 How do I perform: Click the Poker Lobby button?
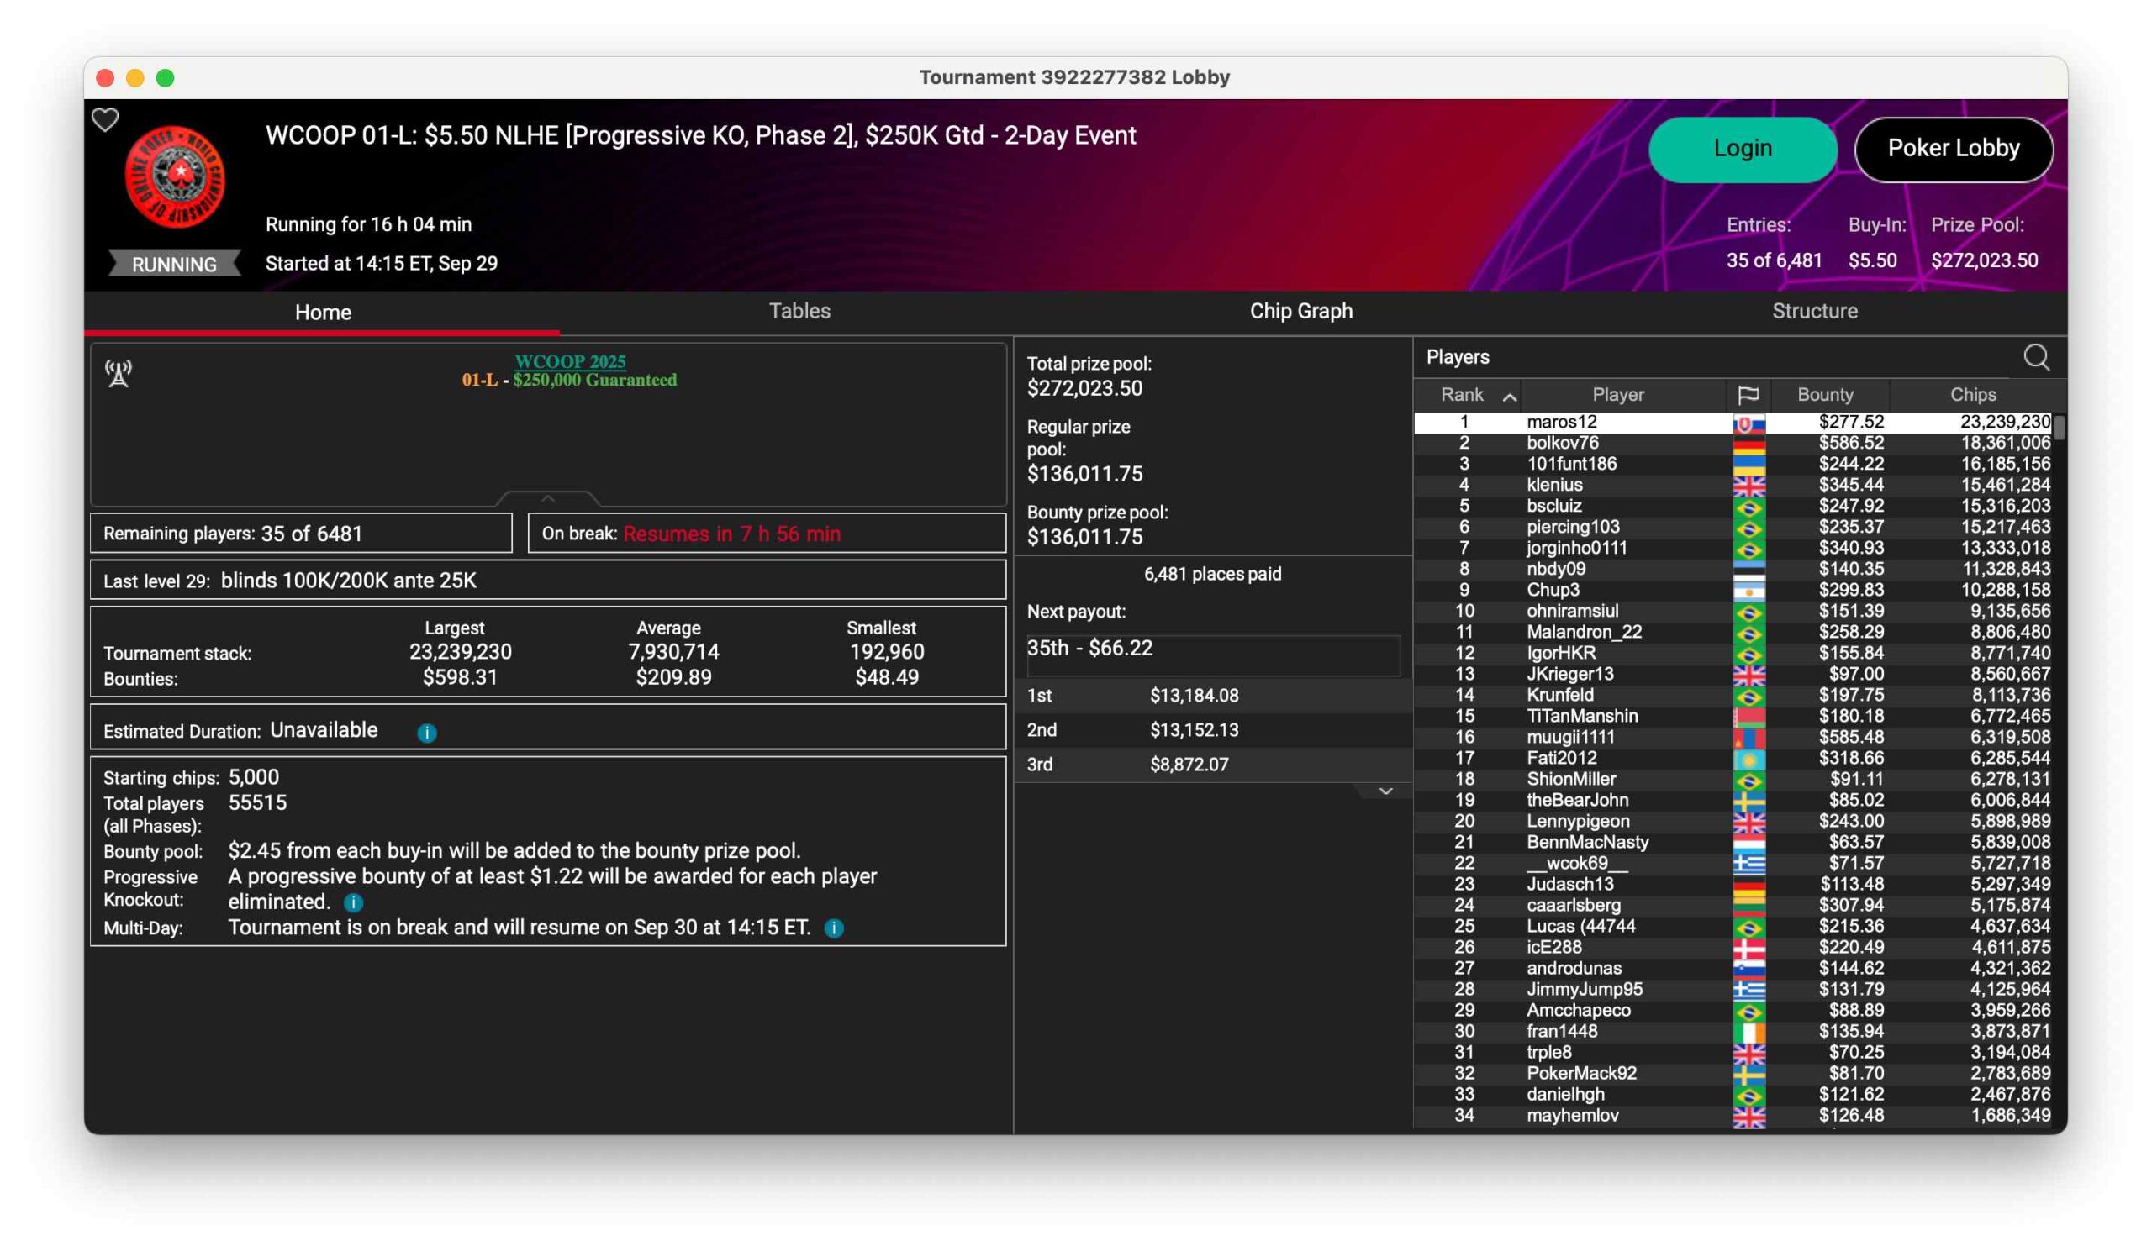(1953, 149)
